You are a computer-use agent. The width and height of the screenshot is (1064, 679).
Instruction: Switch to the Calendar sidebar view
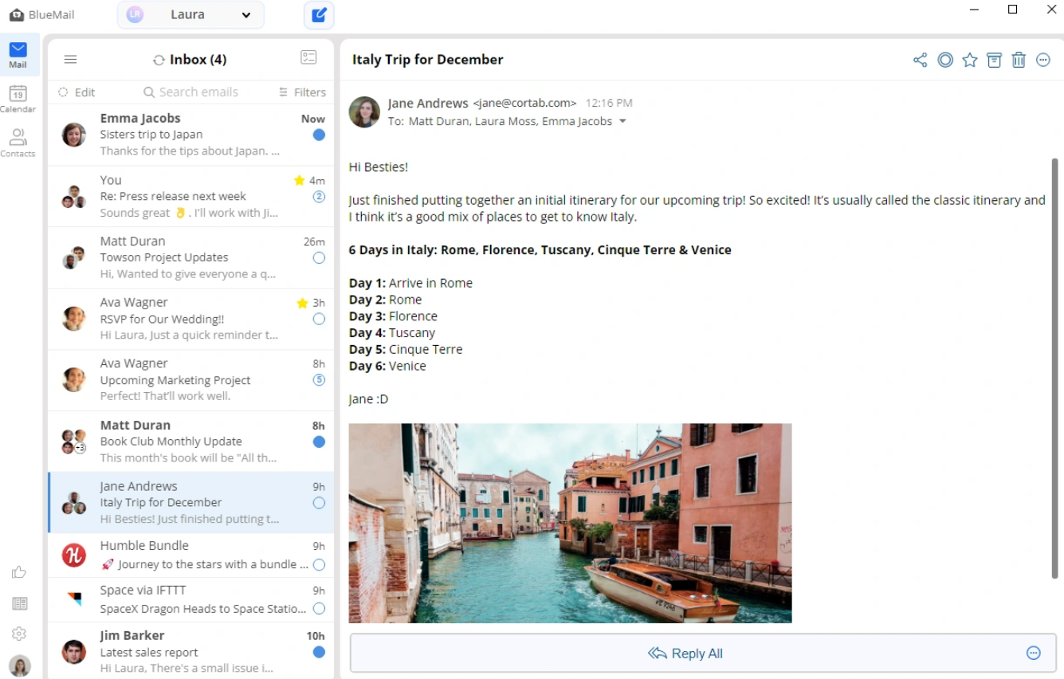click(18, 97)
